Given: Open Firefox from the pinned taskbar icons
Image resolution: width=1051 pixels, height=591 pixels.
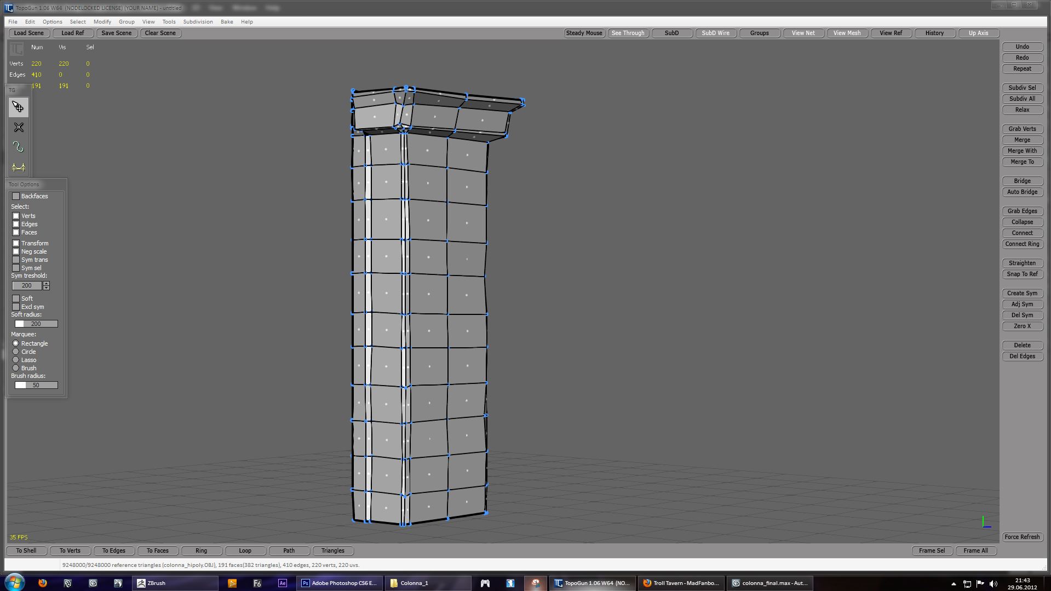Looking at the screenshot, I should tap(42, 583).
